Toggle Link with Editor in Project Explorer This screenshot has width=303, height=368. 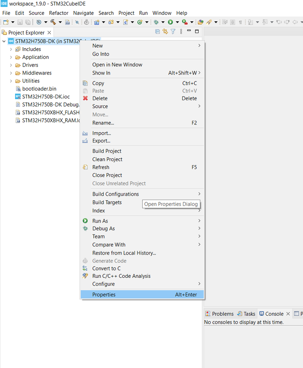tap(165, 31)
